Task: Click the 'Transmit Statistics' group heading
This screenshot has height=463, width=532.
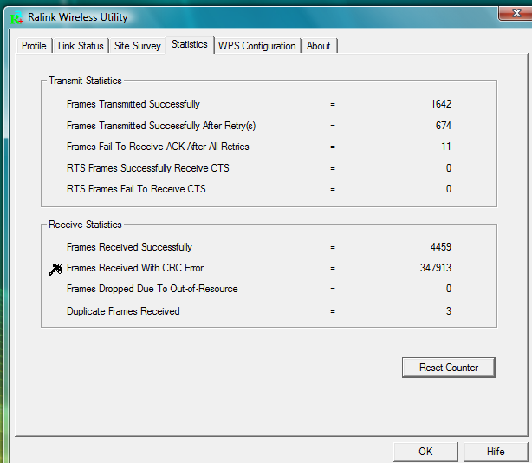Action: coord(85,81)
